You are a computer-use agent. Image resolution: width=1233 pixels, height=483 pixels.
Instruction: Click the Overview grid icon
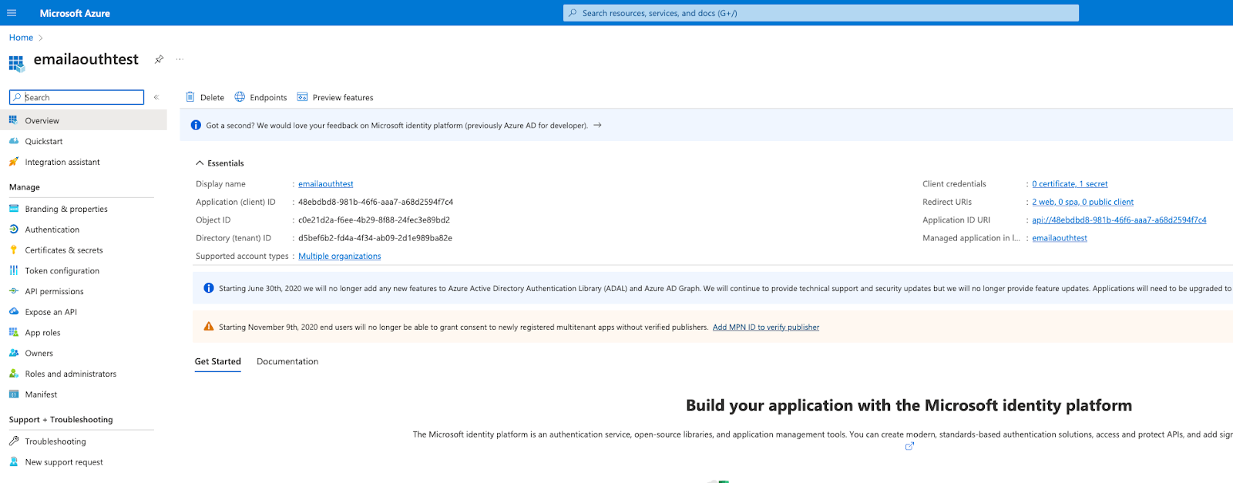click(13, 120)
